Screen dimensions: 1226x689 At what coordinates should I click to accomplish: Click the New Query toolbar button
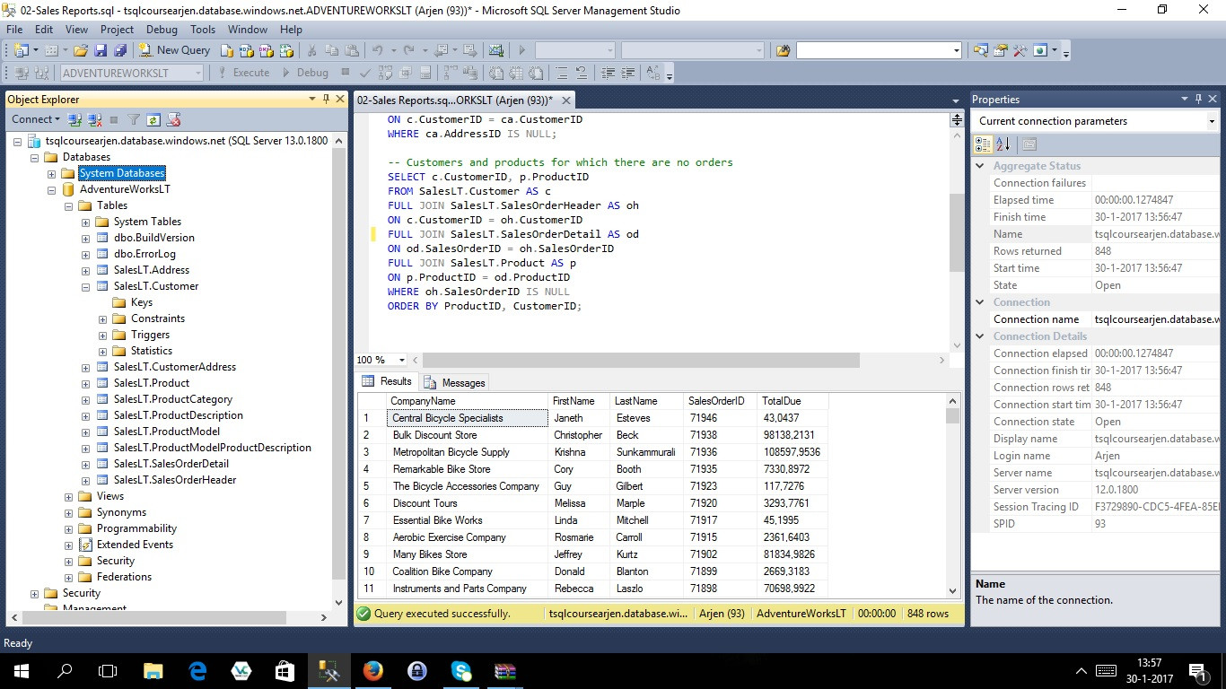pyautogui.click(x=175, y=50)
